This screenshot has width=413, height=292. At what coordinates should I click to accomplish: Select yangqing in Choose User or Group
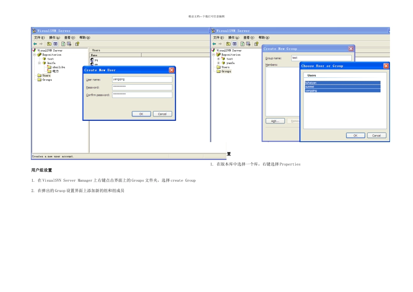pos(343,90)
